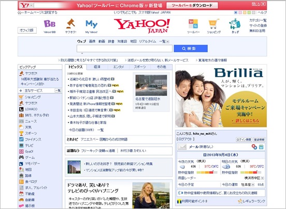Open the My Yahoo! icon

pos(91,24)
